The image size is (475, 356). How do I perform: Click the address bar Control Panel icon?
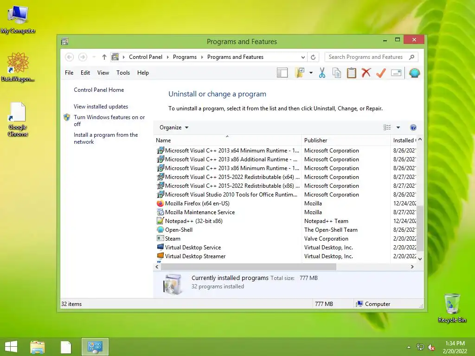(116, 57)
